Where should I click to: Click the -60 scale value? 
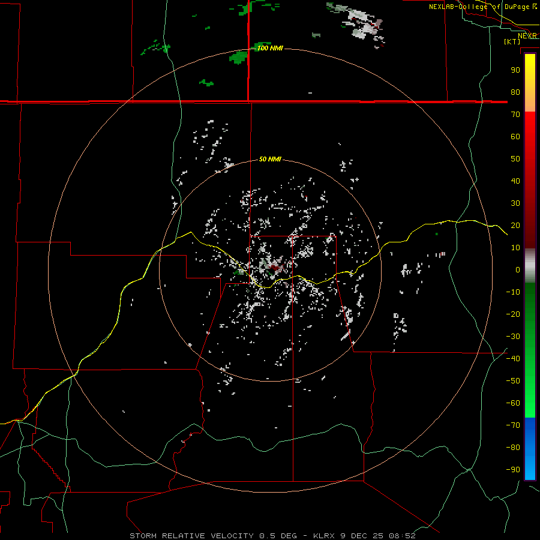[x=513, y=403]
